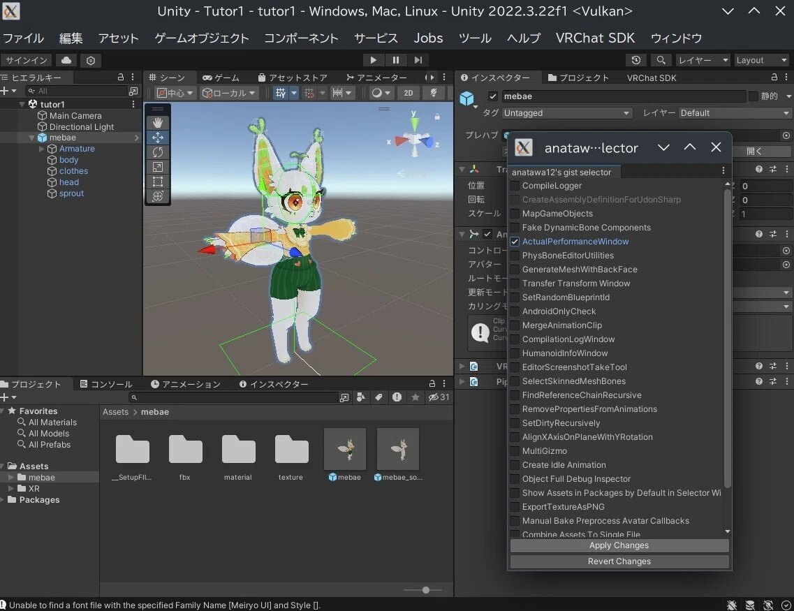Open the レイヤー layers dropdown in toolbar
The height and width of the screenshot is (611, 794).
(703, 60)
